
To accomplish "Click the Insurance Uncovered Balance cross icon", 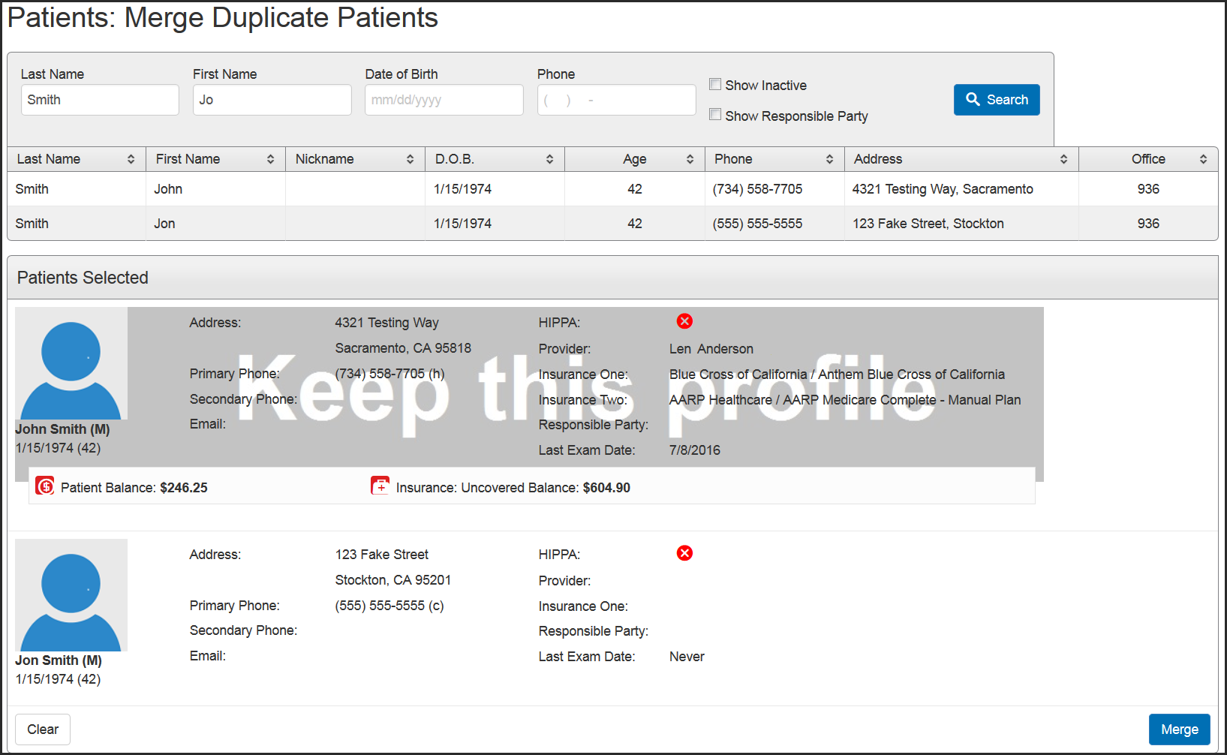I will pyautogui.click(x=380, y=486).
